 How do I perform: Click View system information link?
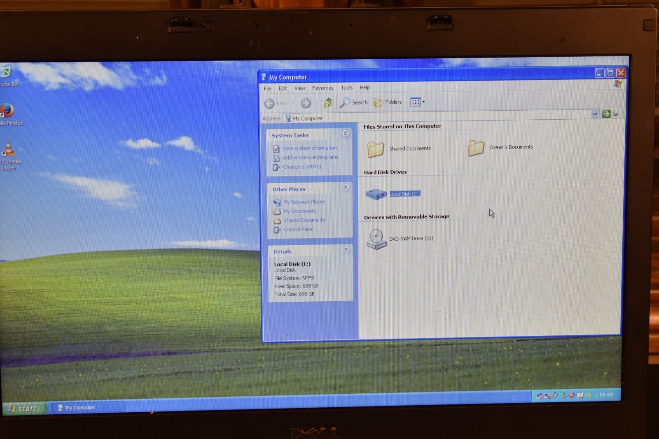click(x=310, y=148)
